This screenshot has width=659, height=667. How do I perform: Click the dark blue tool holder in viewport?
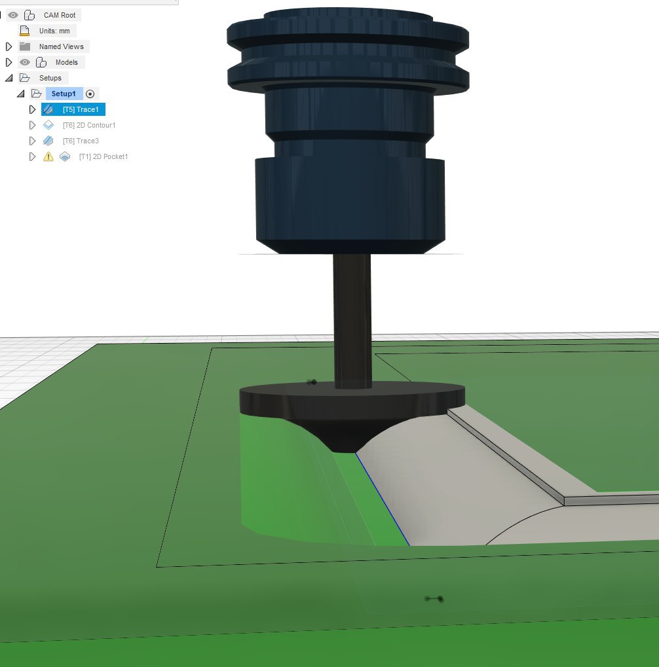click(348, 131)
